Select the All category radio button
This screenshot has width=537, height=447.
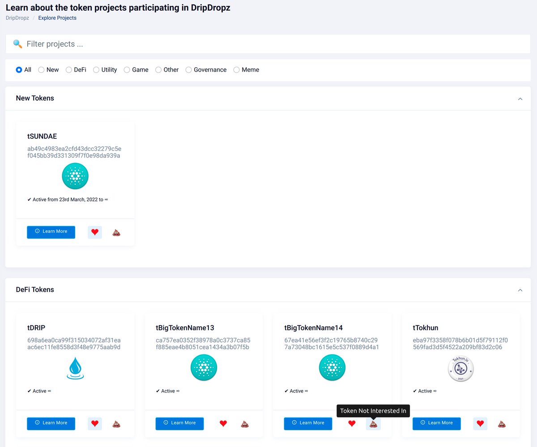[x=19, y=70]
